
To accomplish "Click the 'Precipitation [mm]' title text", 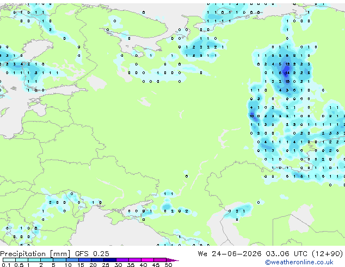I will pyautogui.click(x=35, y=254).
